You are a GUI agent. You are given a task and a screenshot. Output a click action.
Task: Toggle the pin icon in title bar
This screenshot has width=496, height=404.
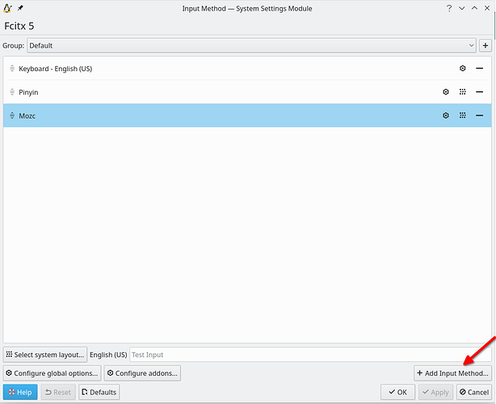point(20,8)
